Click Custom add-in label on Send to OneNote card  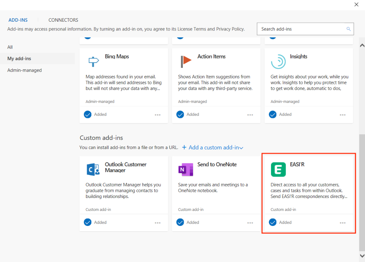tap(191, 210)
